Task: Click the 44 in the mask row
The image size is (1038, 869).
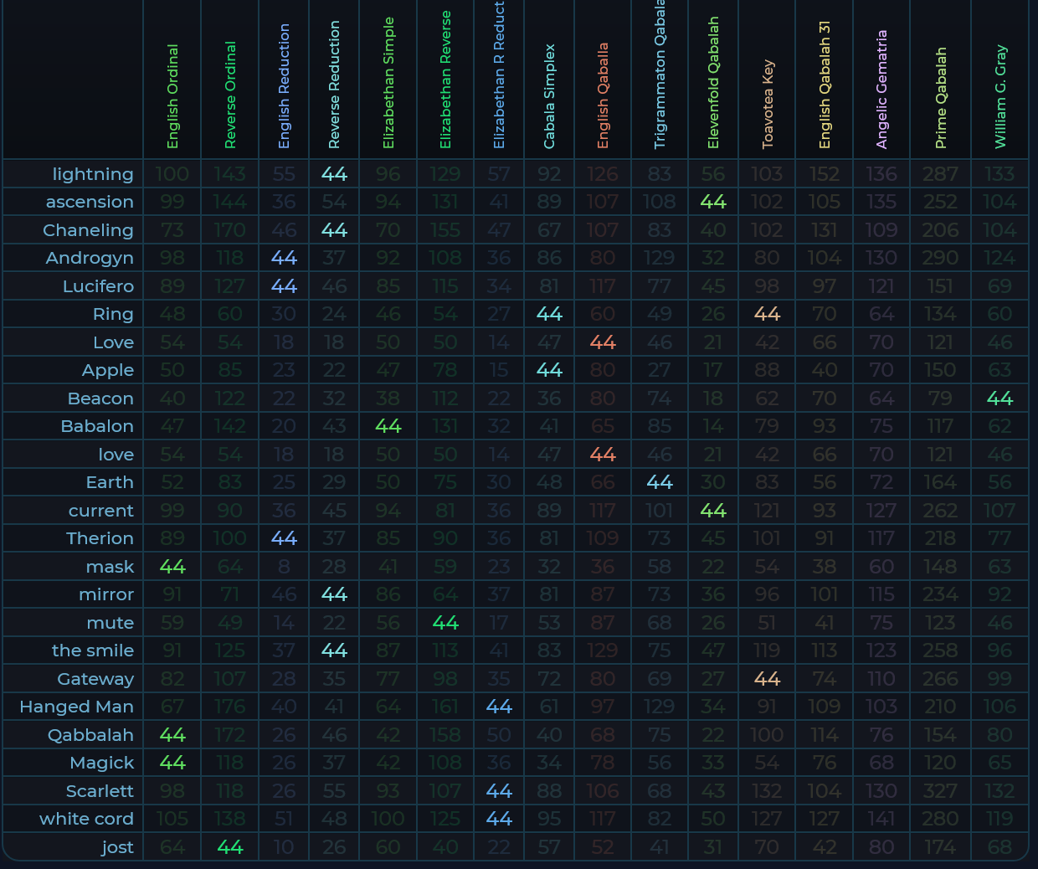Action: pos(172,567)
